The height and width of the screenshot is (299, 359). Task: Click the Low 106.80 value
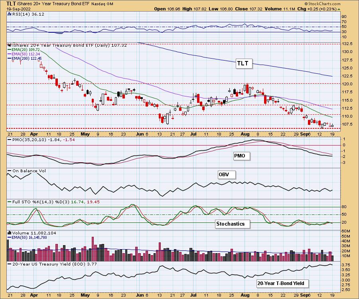[221, 9]
